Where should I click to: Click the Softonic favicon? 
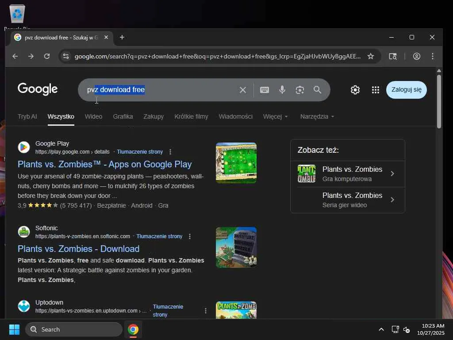pyautogui.click(x=24, y=232)
